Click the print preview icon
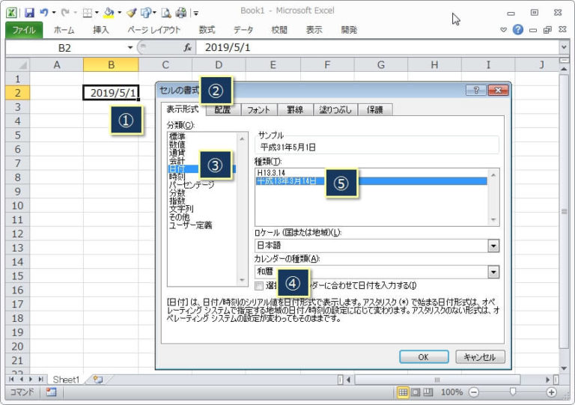The height and width of the screenshot is (405, 575). coord(167,13)
